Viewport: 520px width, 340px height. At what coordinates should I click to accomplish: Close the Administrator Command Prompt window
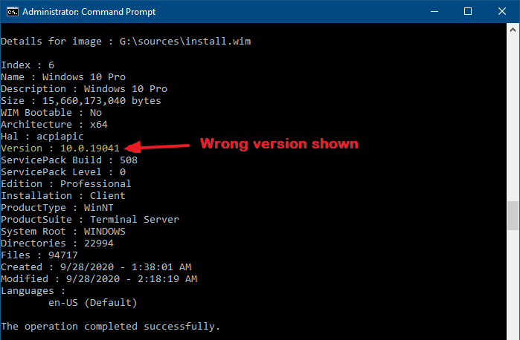[x=502, y=12]
